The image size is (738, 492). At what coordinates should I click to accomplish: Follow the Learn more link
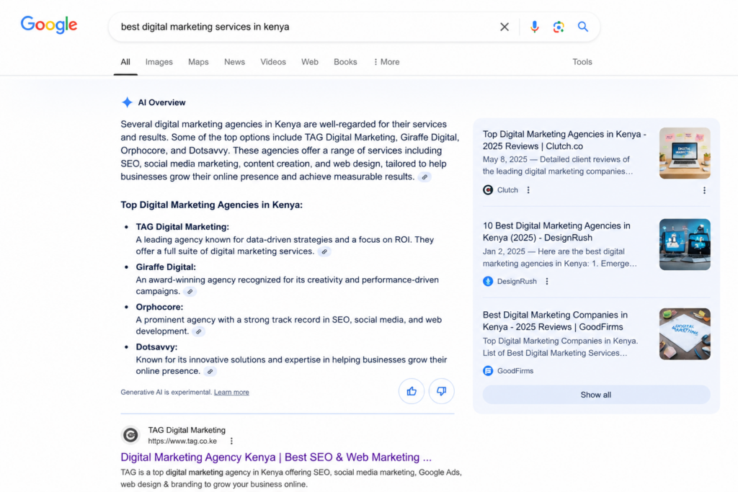click(x=231, y=393)
